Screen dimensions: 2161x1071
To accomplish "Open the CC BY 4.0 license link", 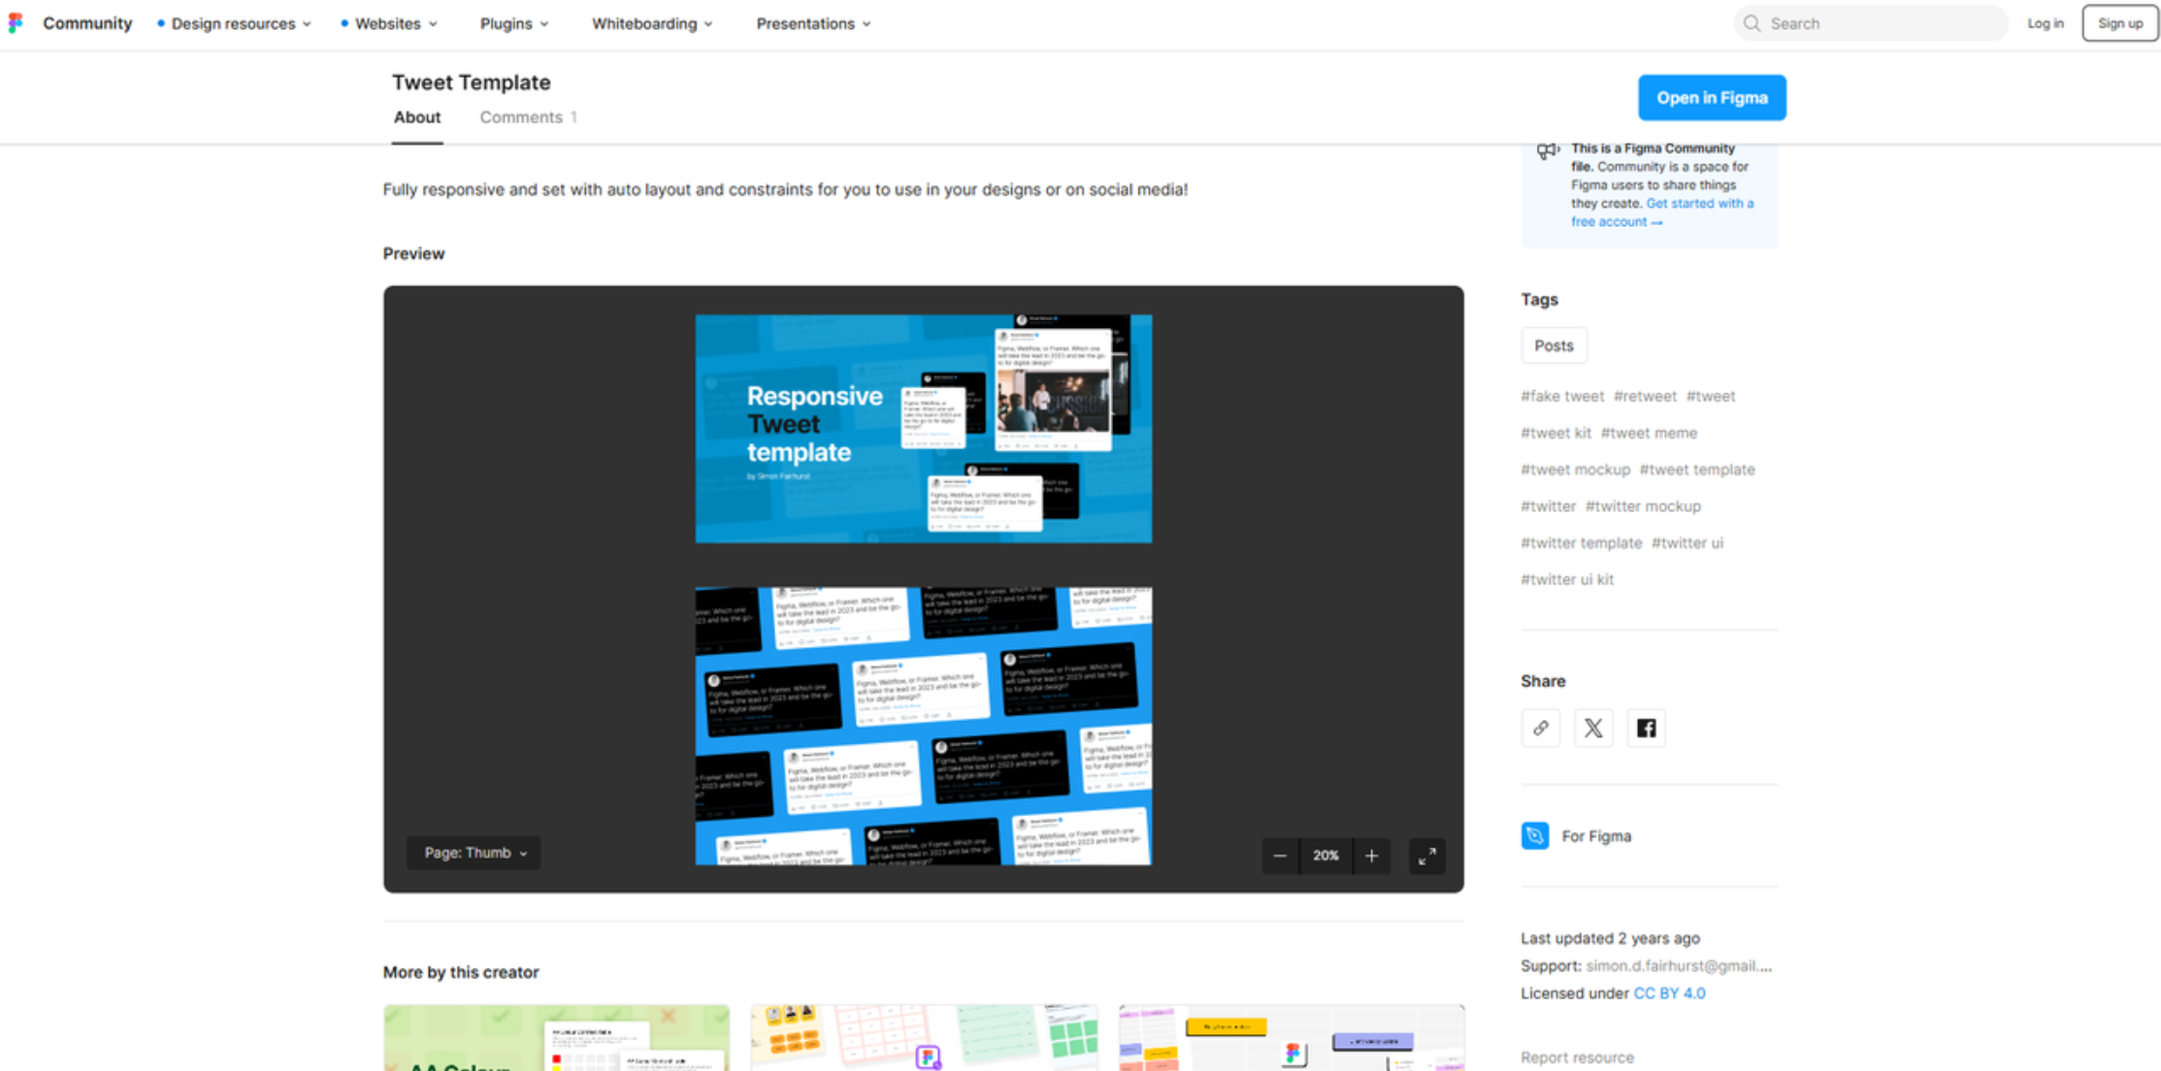I will pos(1668,992).
